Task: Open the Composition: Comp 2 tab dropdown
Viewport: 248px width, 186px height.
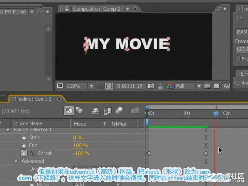Action: [127, 9]
